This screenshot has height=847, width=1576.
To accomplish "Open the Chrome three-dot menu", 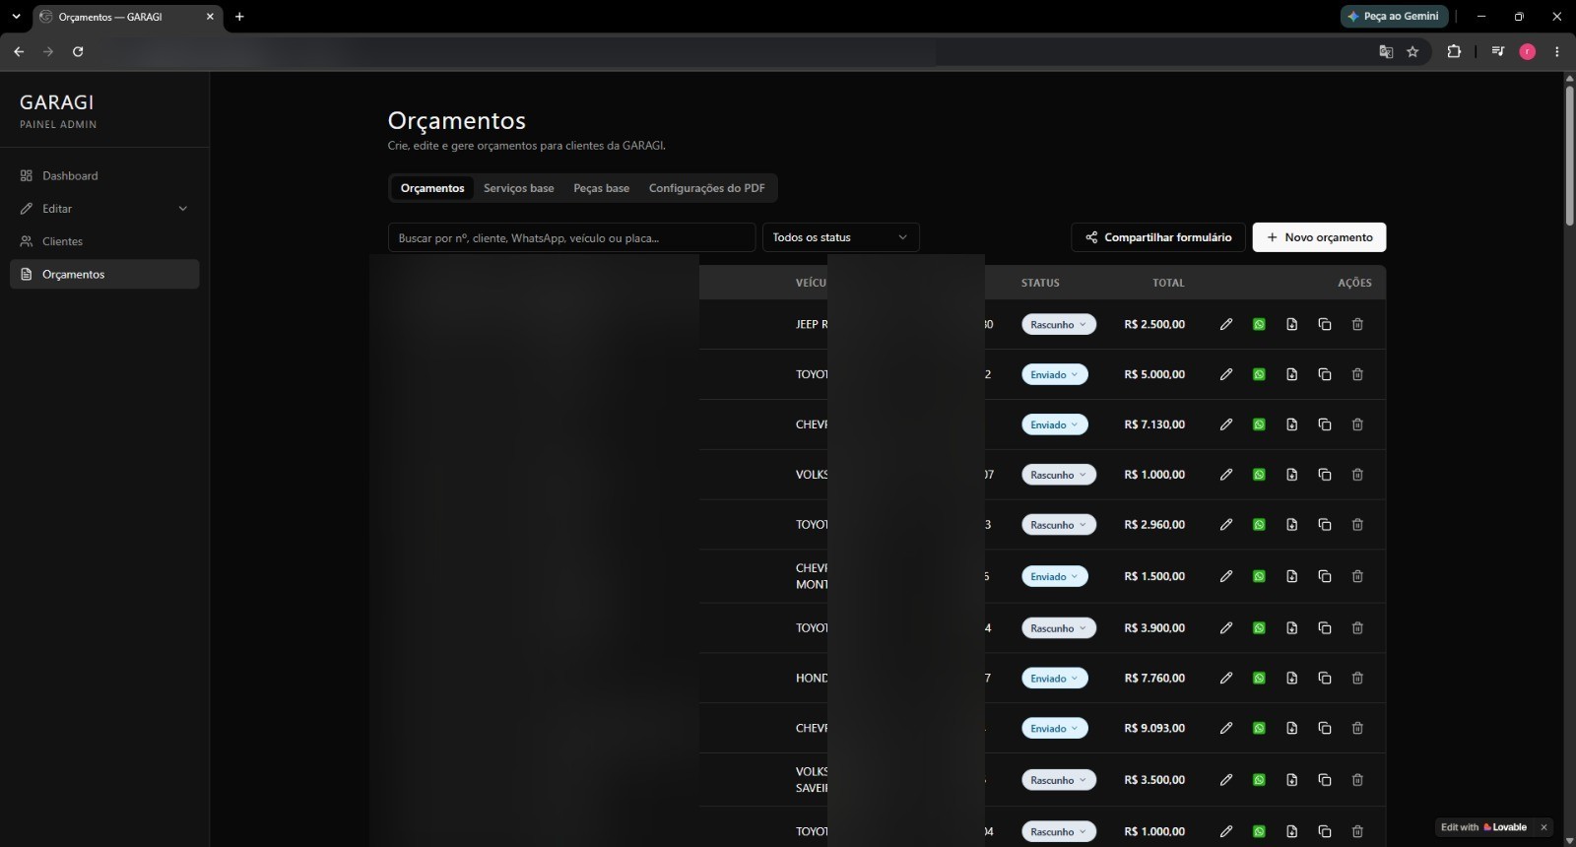I will click(x=1557, y=51).
